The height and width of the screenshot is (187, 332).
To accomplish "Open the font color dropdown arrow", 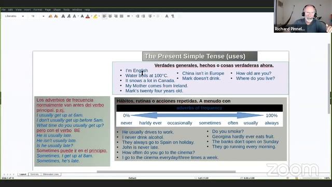I will click(x=91, y=16).
